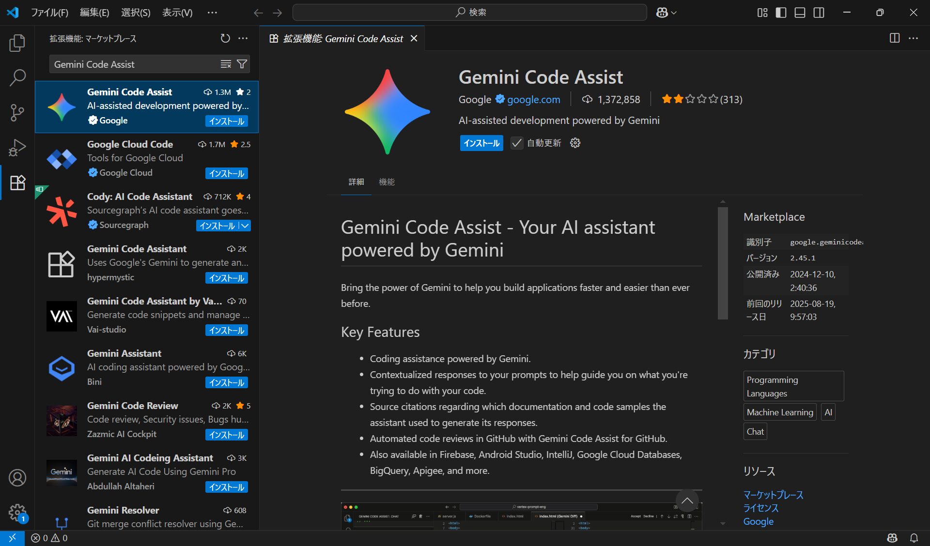Screen dimensions: 930x546
Task: Click the star rating for Gemini Code Assist
Action: (x=702, y=99)
